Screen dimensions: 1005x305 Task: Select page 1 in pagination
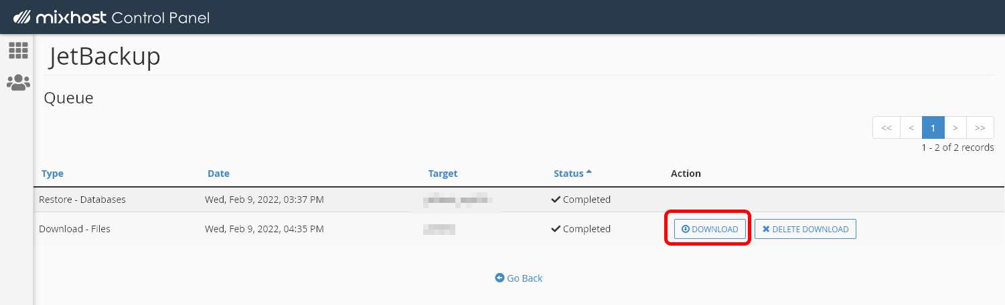[933, 127]
